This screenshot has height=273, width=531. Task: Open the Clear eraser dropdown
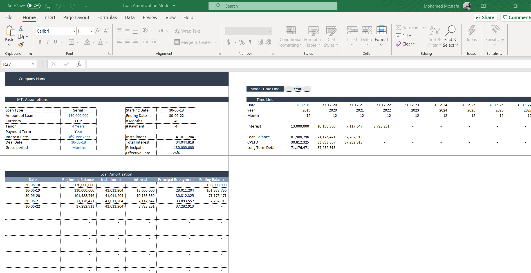(x=406, y=44)
